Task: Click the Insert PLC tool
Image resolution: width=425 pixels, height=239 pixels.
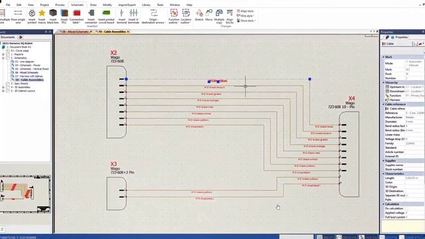Action: [64, 16]
